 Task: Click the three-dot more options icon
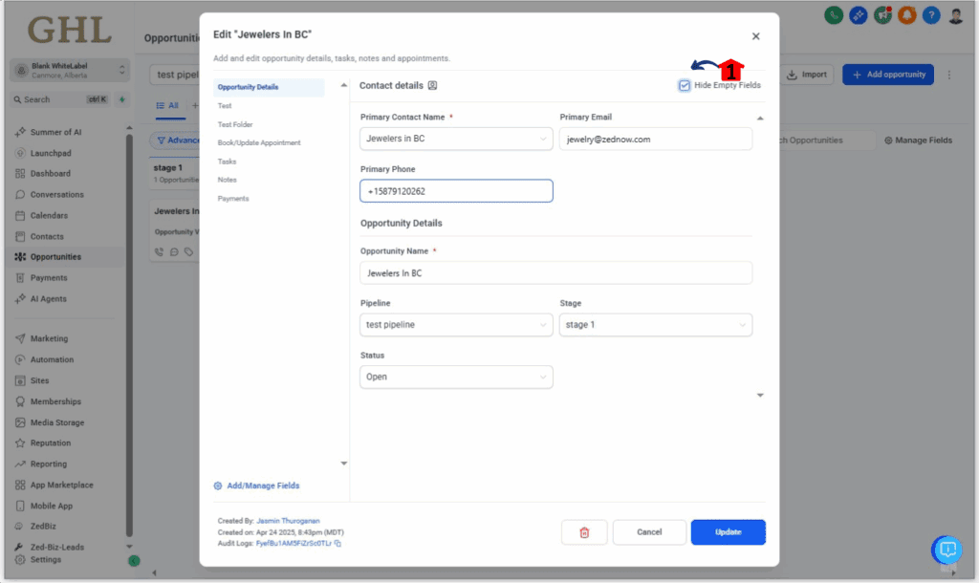coord(949,75)
